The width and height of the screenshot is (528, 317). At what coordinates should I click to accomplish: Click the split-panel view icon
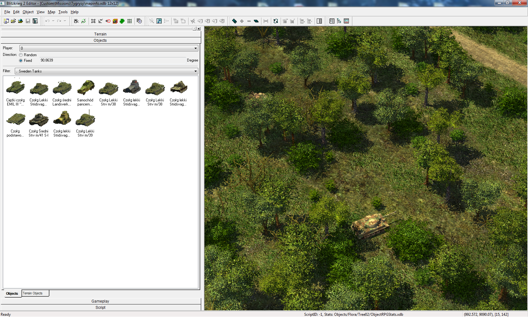click(x=319, y=21)
